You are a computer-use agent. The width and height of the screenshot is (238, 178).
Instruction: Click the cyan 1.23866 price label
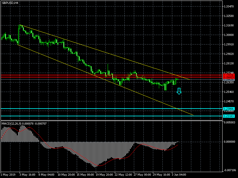coord(229,109)
